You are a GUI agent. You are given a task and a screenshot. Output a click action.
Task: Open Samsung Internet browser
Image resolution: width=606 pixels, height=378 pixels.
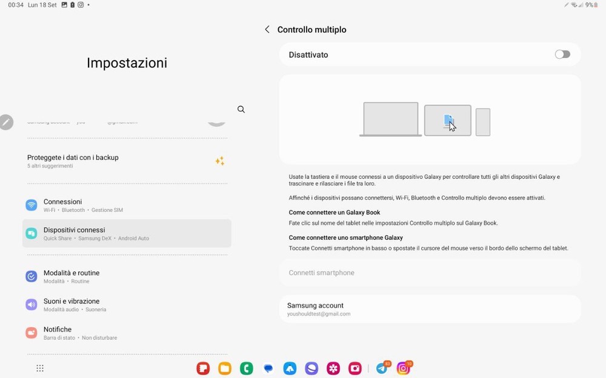[x=311, y=368]
